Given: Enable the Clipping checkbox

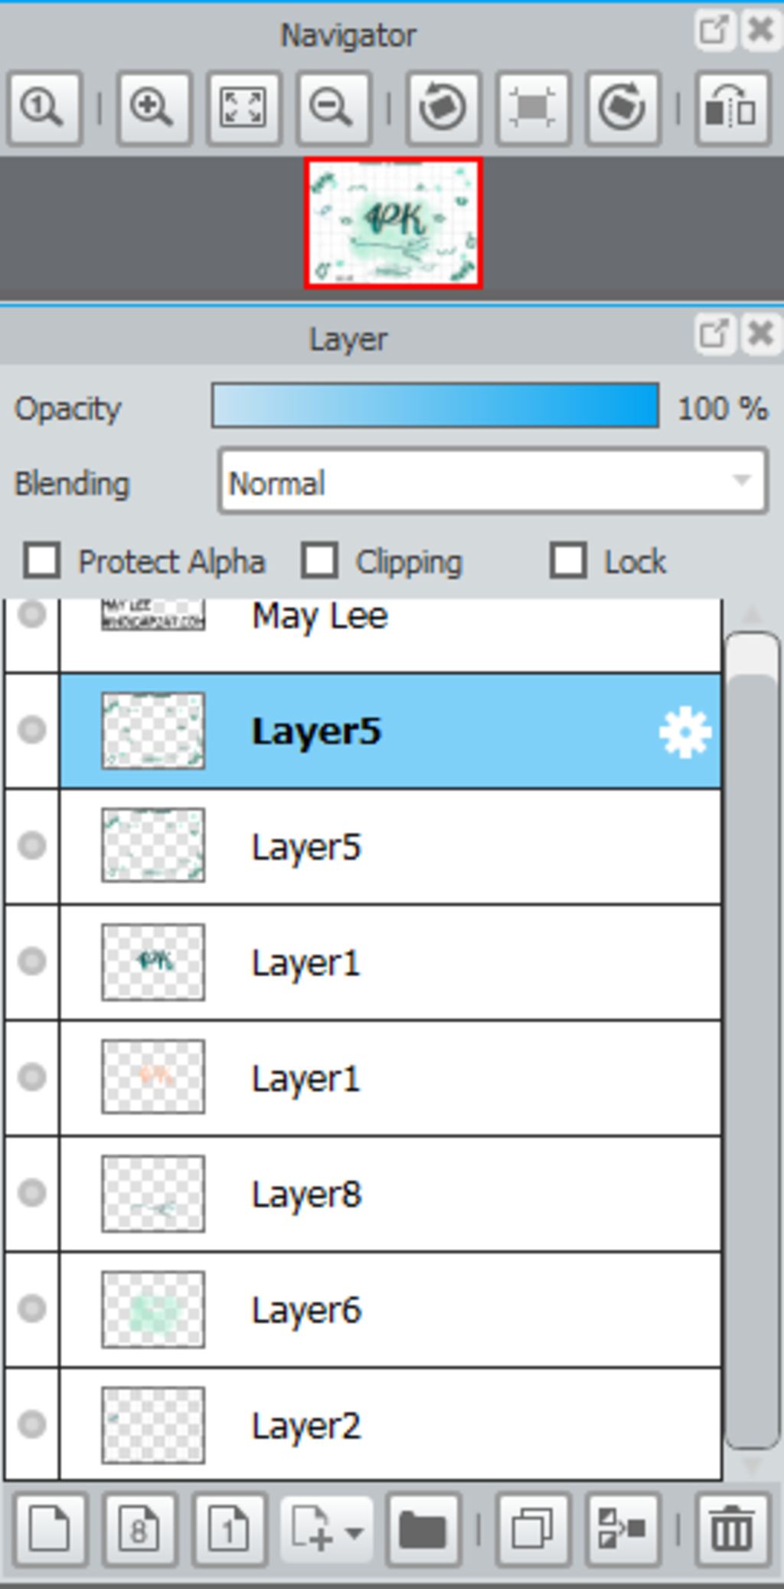Looking at the screenshot, I should click(x=319, y=561).
